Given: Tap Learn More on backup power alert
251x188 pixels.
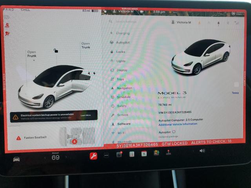Looking at the screenshot, I should 85,115.
